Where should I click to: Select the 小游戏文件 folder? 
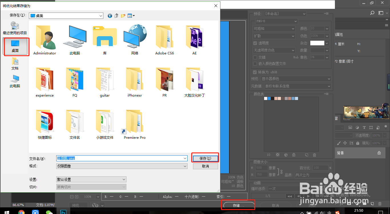pos(105,124)
